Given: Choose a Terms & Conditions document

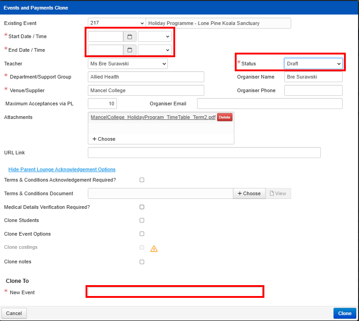Looking at the screenshot, I should [x=249, y=193].
